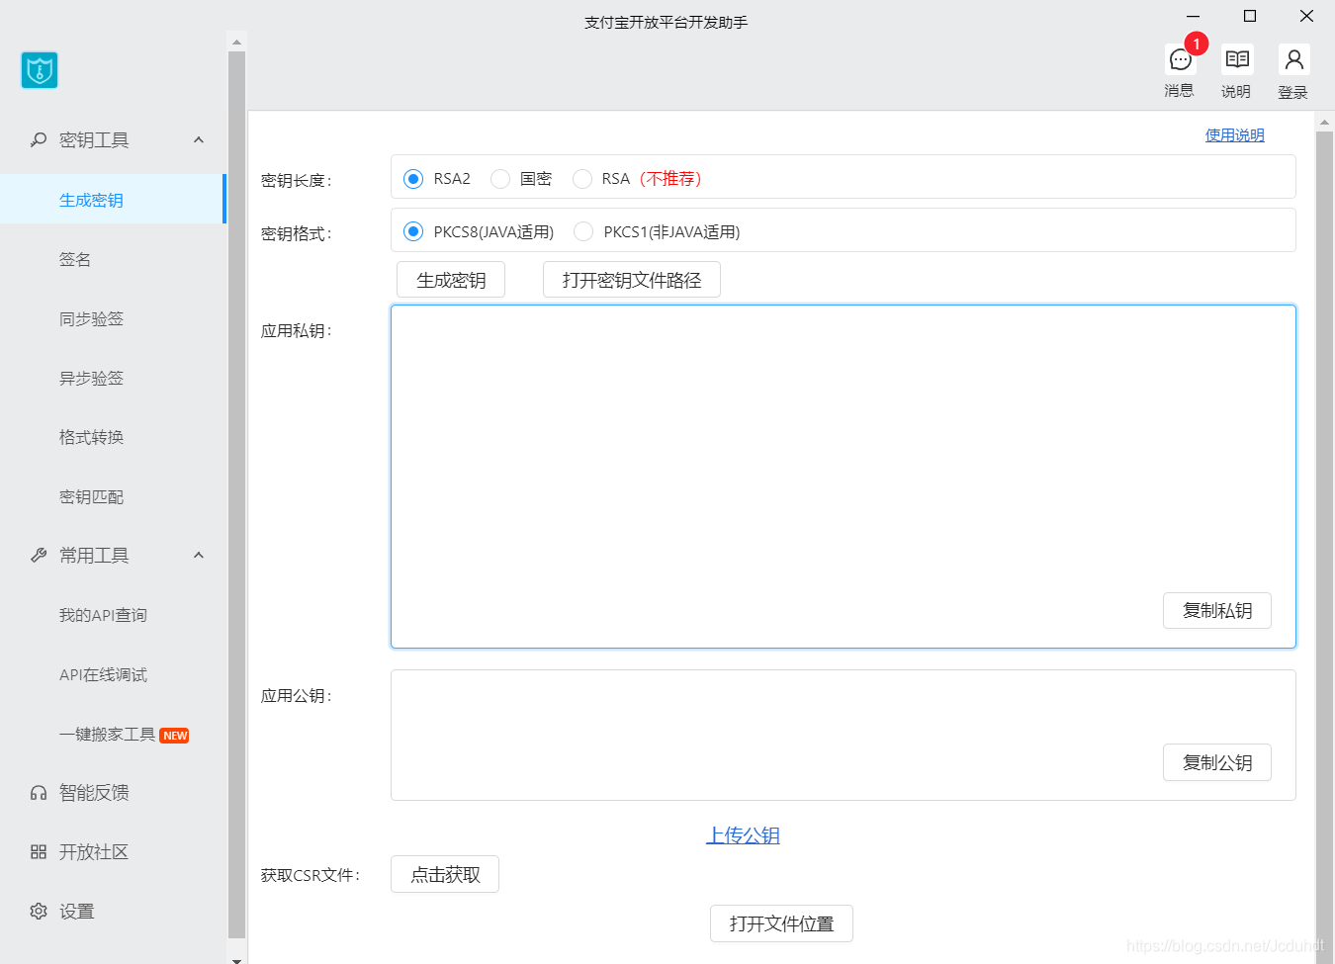Click the 生成密钥 button
This screenshot has height=964, width=1335.
451,280
